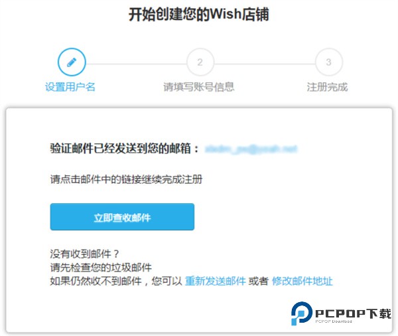Click the 开始创建您的Wish店铺 heading
Image resolution: width=398 pixels, height=336 pixels.
point(199,14)
